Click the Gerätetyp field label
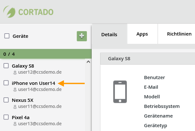Viewport: 195px width, 131px height. [155, 126]
